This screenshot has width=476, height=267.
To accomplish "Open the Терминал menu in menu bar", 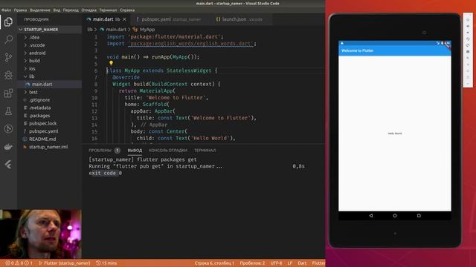I will [108, 10].
